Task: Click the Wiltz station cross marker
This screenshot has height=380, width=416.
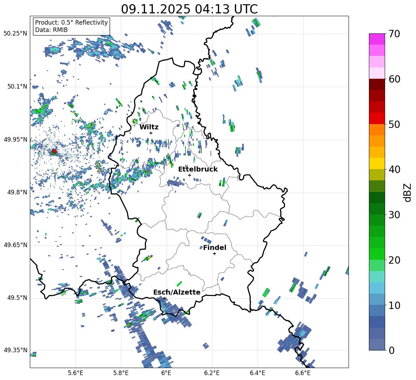Action: [151, 133]
